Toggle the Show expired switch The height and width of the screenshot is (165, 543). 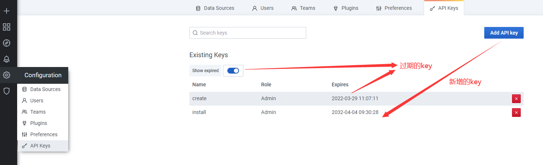[233, 71]
